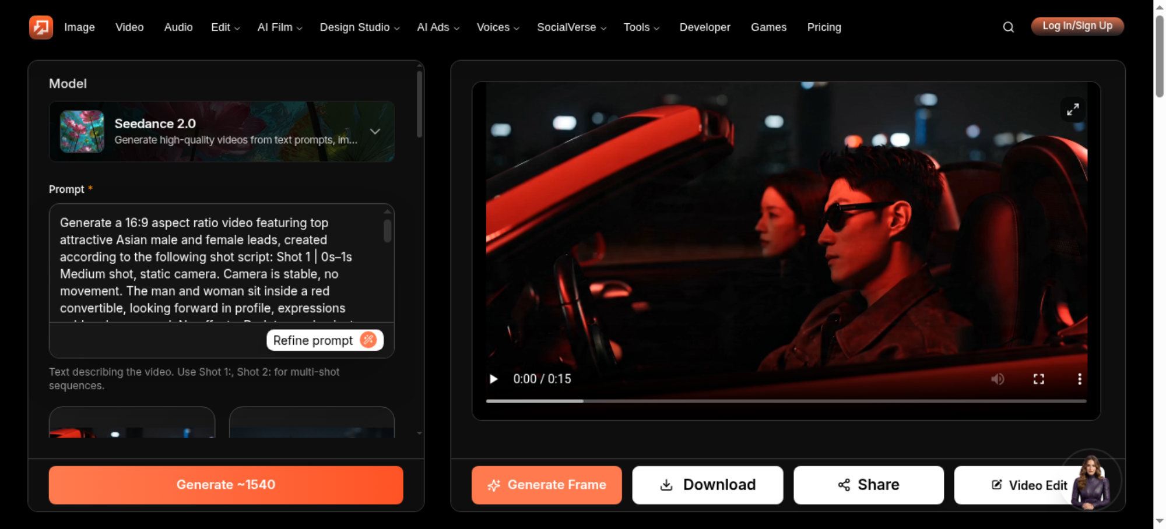
Task: Expand the Design Studio menu
Action: pos(360,27)
